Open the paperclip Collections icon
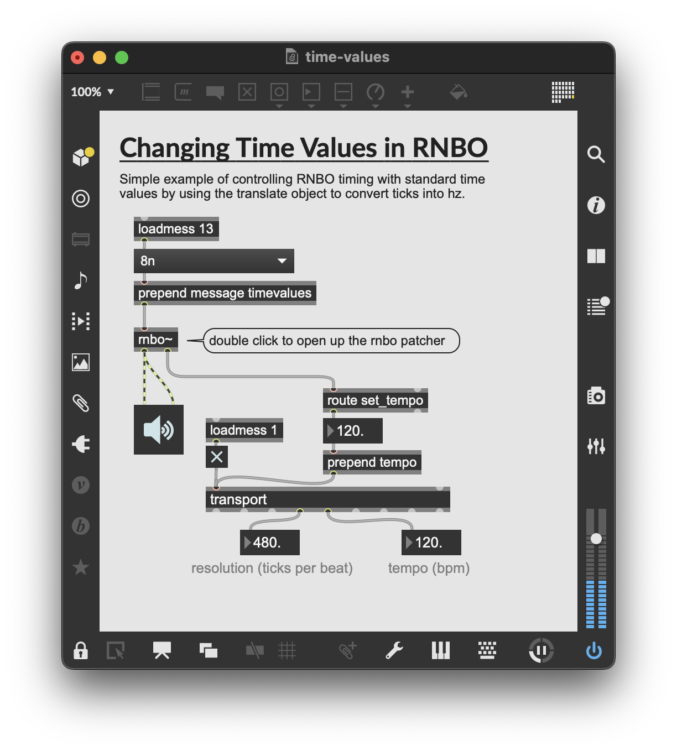Screen dimensions: 677x751 click(x=81, y=403)
